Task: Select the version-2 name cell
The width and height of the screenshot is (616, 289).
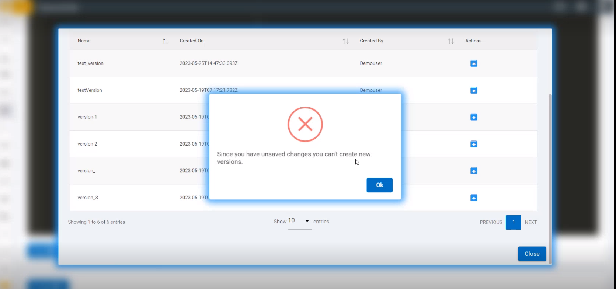Action: pos(87,144)
